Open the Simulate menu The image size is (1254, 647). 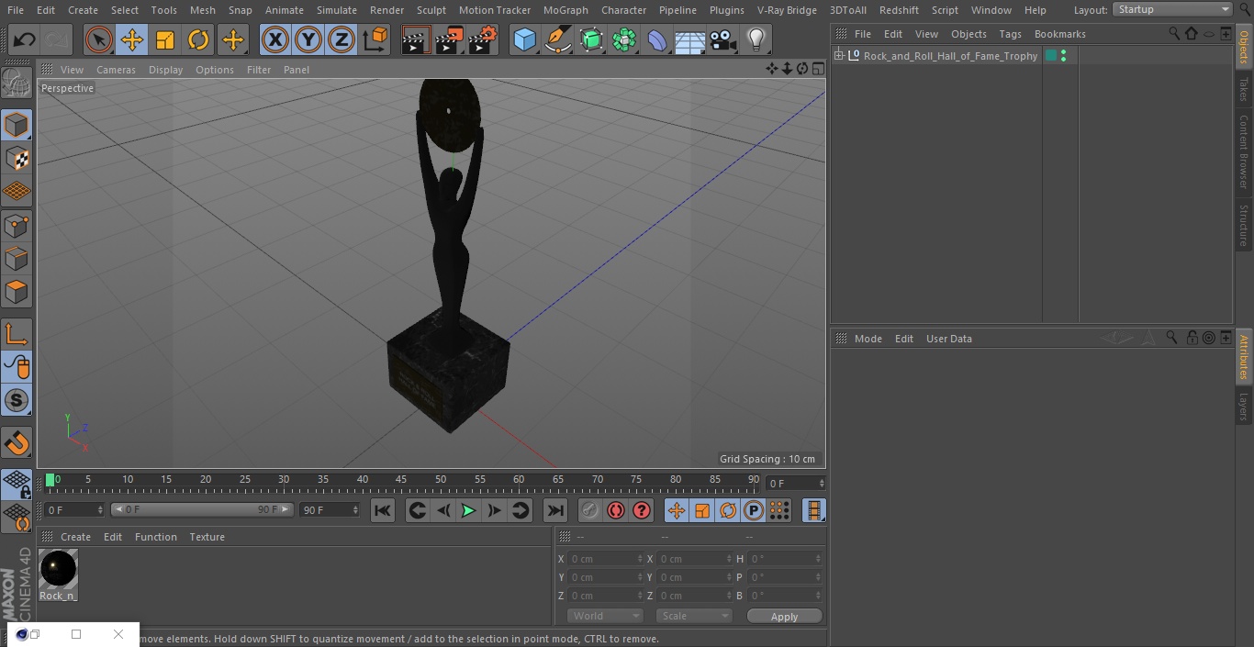337,10
